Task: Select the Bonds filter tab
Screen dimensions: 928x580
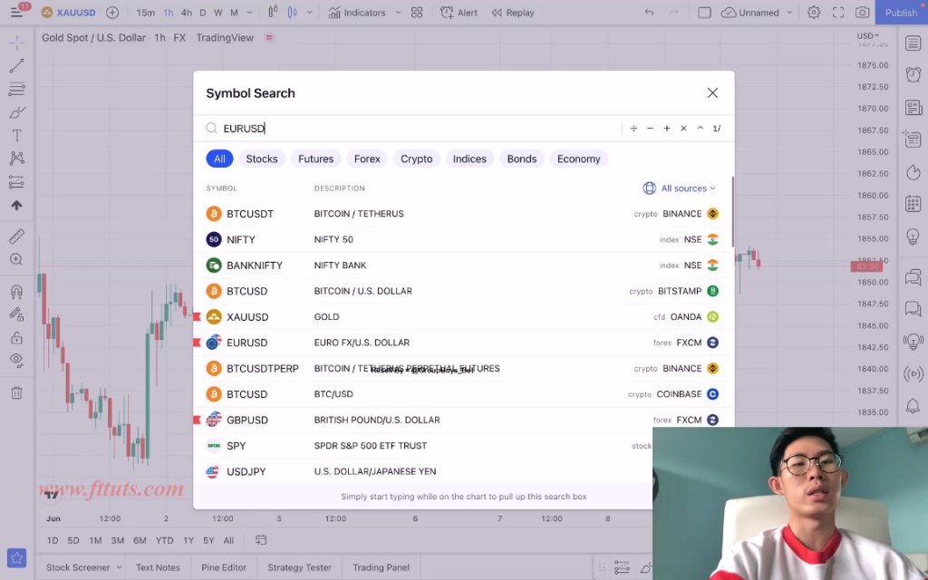Action: pos(522,159)
